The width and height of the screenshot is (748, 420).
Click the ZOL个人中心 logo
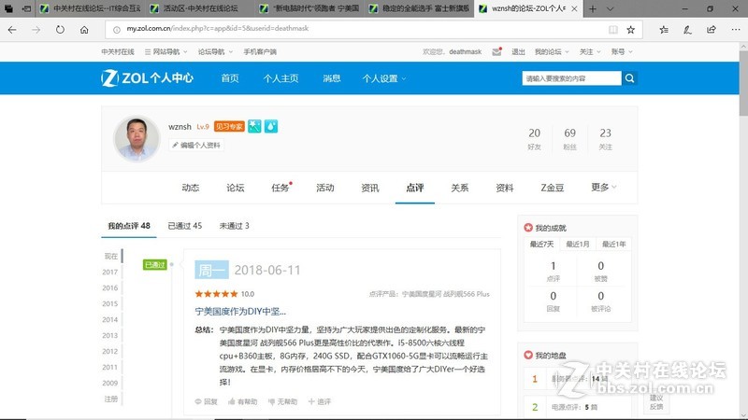(x=148, y=78)
